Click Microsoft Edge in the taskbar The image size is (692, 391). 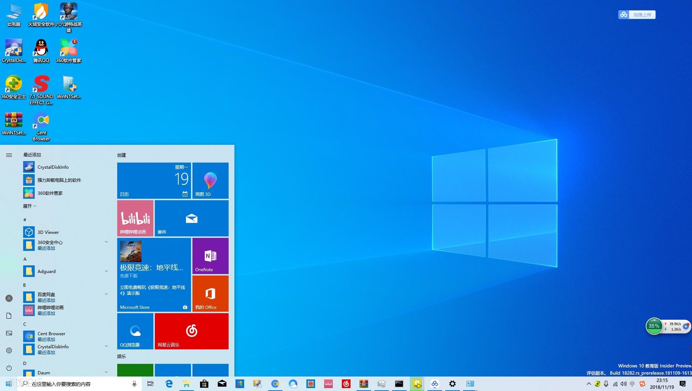pyautogui.click(x=169, y=384)
